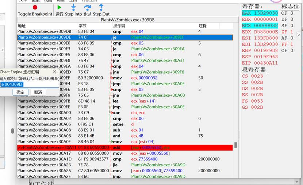
Task: Select the red breakpoint row at +30A11
Action: pyautogui.click(x=125, y=147)
